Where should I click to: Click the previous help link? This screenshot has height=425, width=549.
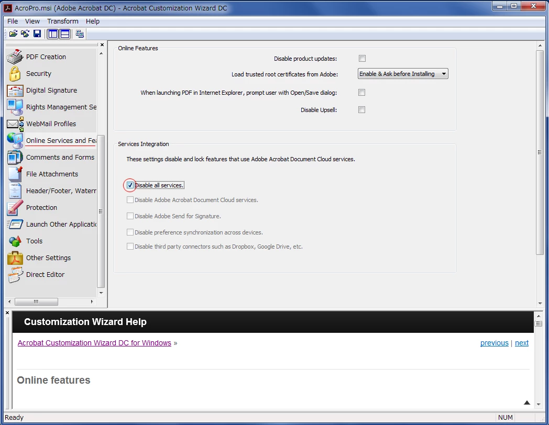[494, 343]
